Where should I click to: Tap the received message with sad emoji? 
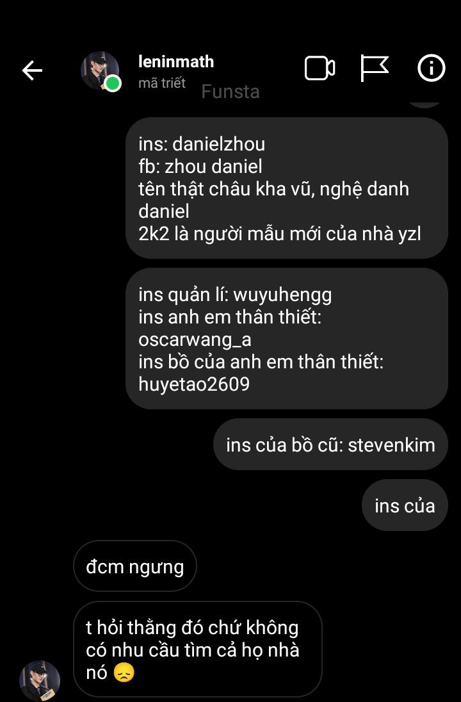click(x=197, y=649)
